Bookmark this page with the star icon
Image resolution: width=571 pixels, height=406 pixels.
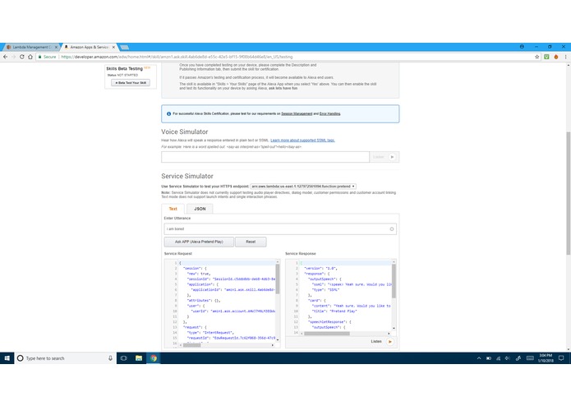coord(536,57)
